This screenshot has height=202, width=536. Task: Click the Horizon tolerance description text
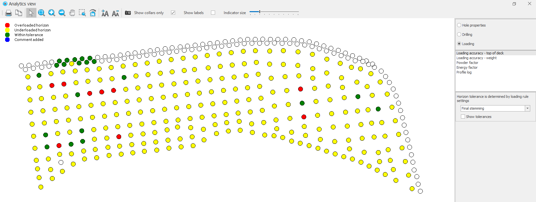(x=493, y=98)
